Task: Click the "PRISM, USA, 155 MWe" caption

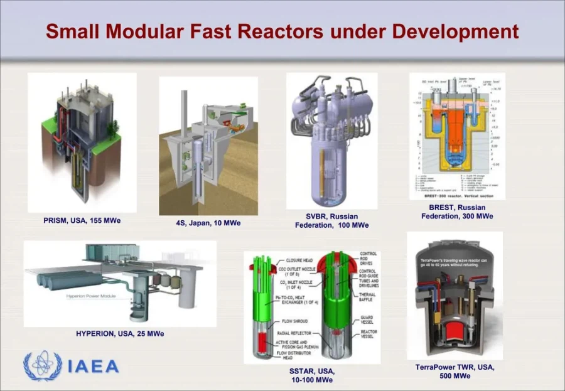Action: pos(82,220)
